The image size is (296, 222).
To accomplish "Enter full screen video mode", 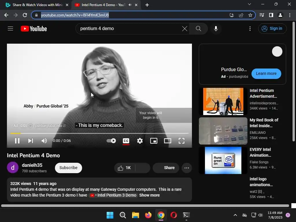I will pyautogui.click(x=182, y=141).
